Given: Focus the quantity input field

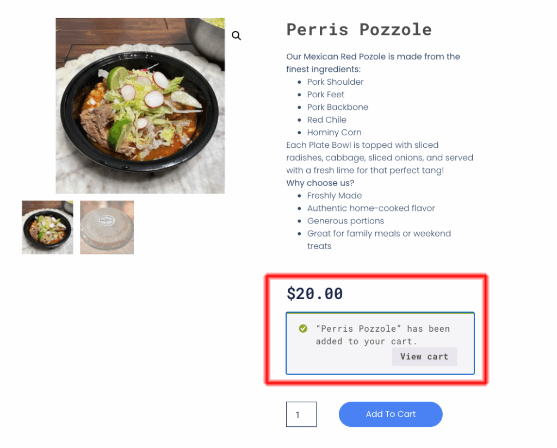Looking at the screenshot, I should 301,414.
